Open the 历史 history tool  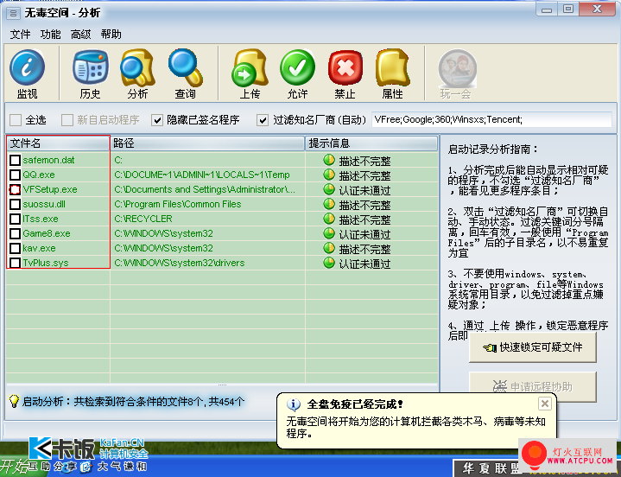click(x=91, y=73)
